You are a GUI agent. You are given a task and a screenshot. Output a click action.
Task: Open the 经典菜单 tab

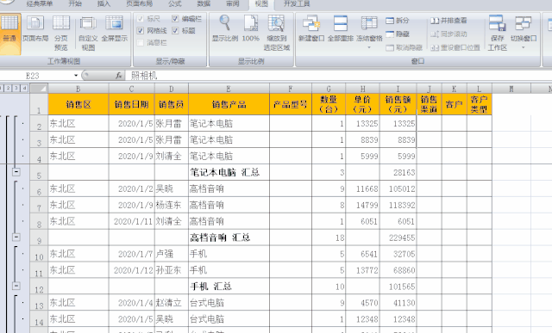(40, 3)
